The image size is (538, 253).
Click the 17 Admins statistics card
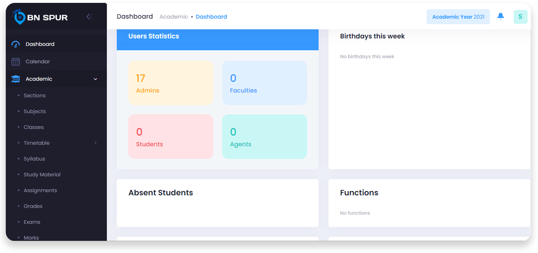171,83
